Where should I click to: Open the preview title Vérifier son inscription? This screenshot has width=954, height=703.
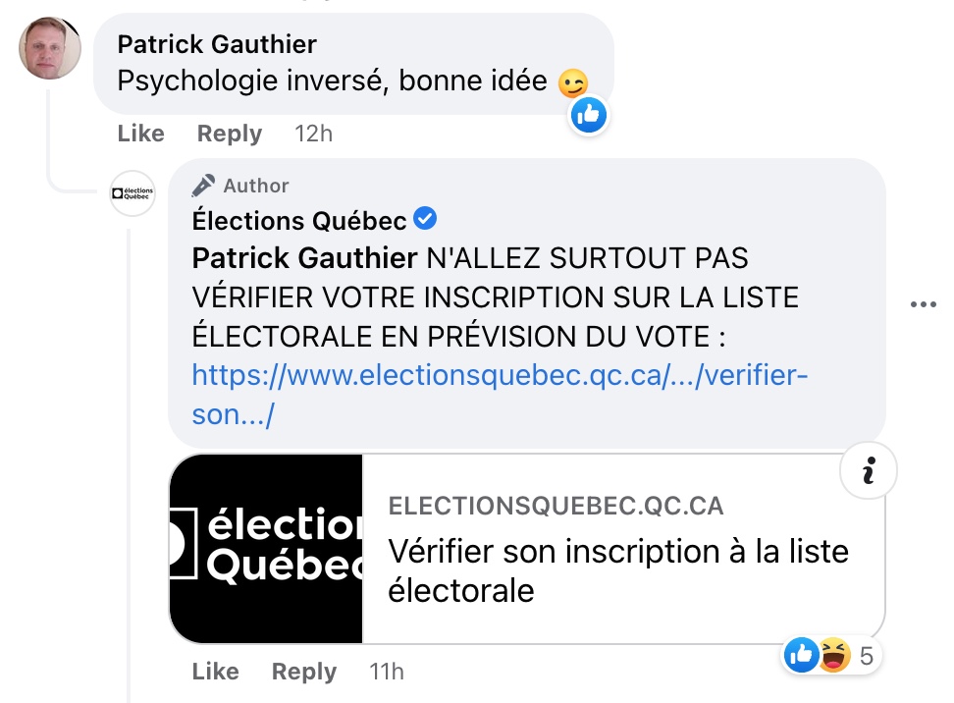pos(618,570)
